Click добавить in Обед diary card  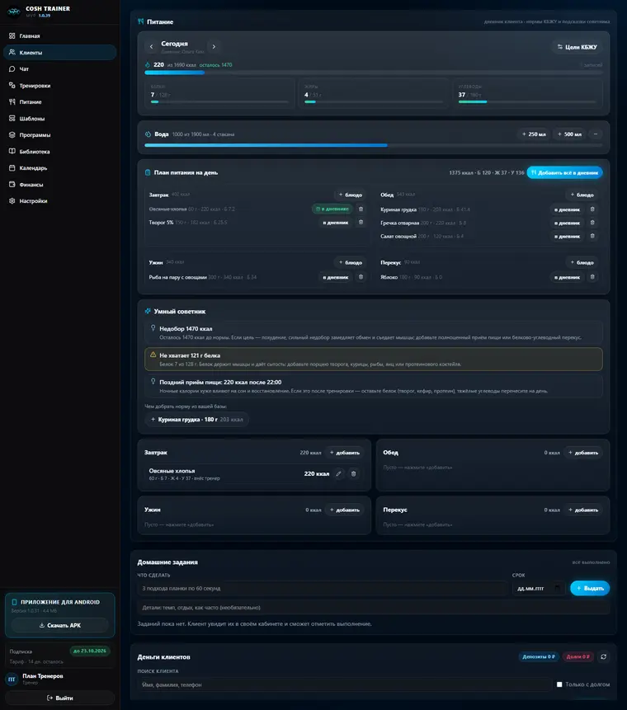pos(583,453)
